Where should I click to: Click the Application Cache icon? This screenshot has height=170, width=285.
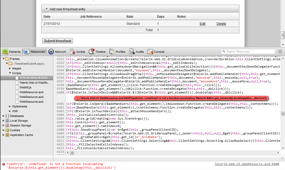point(7,135)
